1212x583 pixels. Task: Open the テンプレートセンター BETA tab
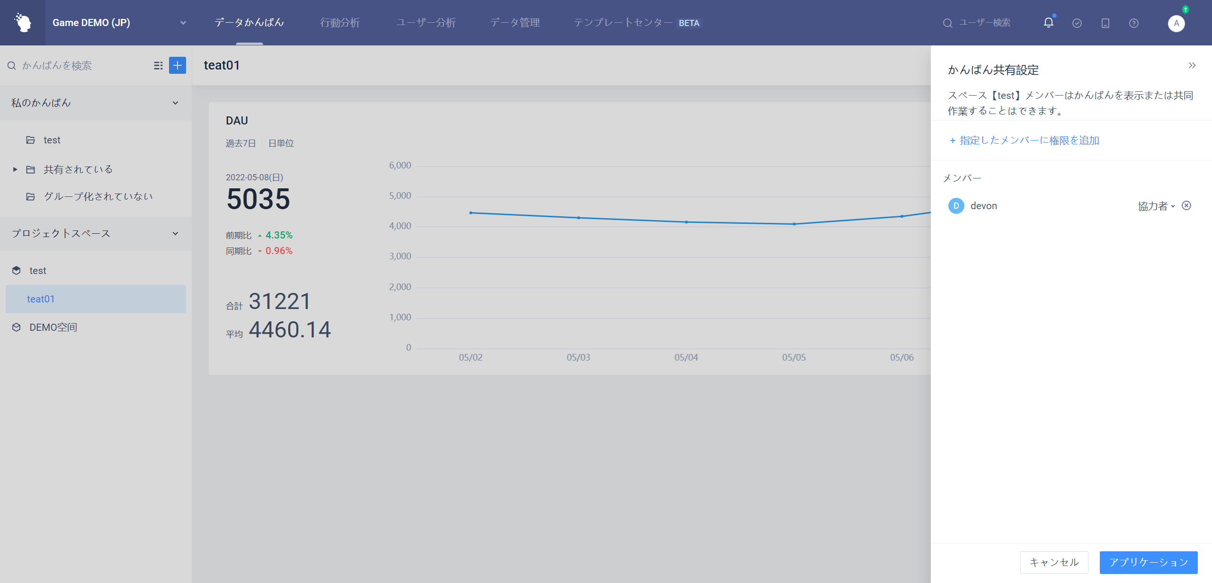[x=637, y=23]
